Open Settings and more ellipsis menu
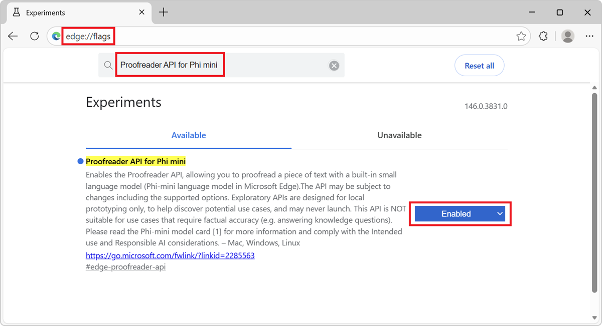Image resolution: width=602 pixels, height=326 pixels. 589,36
